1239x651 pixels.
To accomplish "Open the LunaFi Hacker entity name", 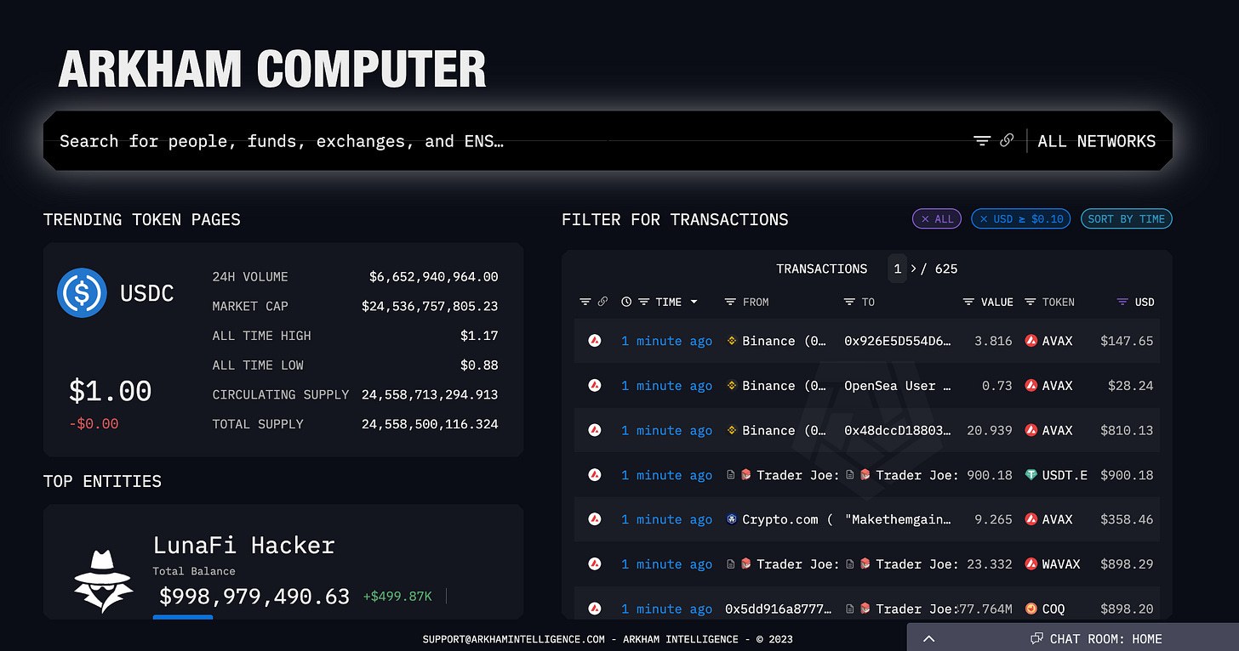I will click(244, 545).
